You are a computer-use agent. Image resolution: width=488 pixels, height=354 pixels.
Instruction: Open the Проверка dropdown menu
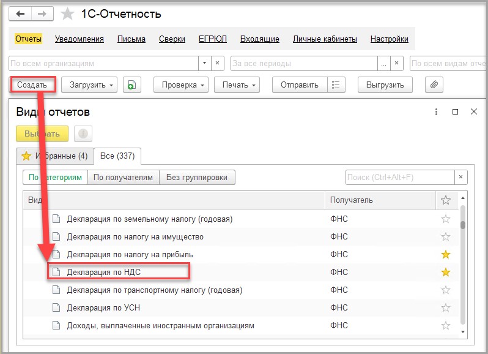180,85
